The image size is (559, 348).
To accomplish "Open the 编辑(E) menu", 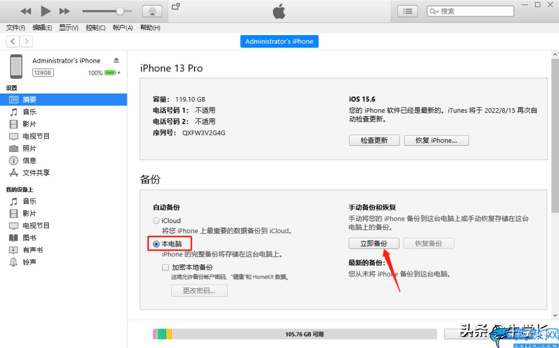I will [42, 28].
